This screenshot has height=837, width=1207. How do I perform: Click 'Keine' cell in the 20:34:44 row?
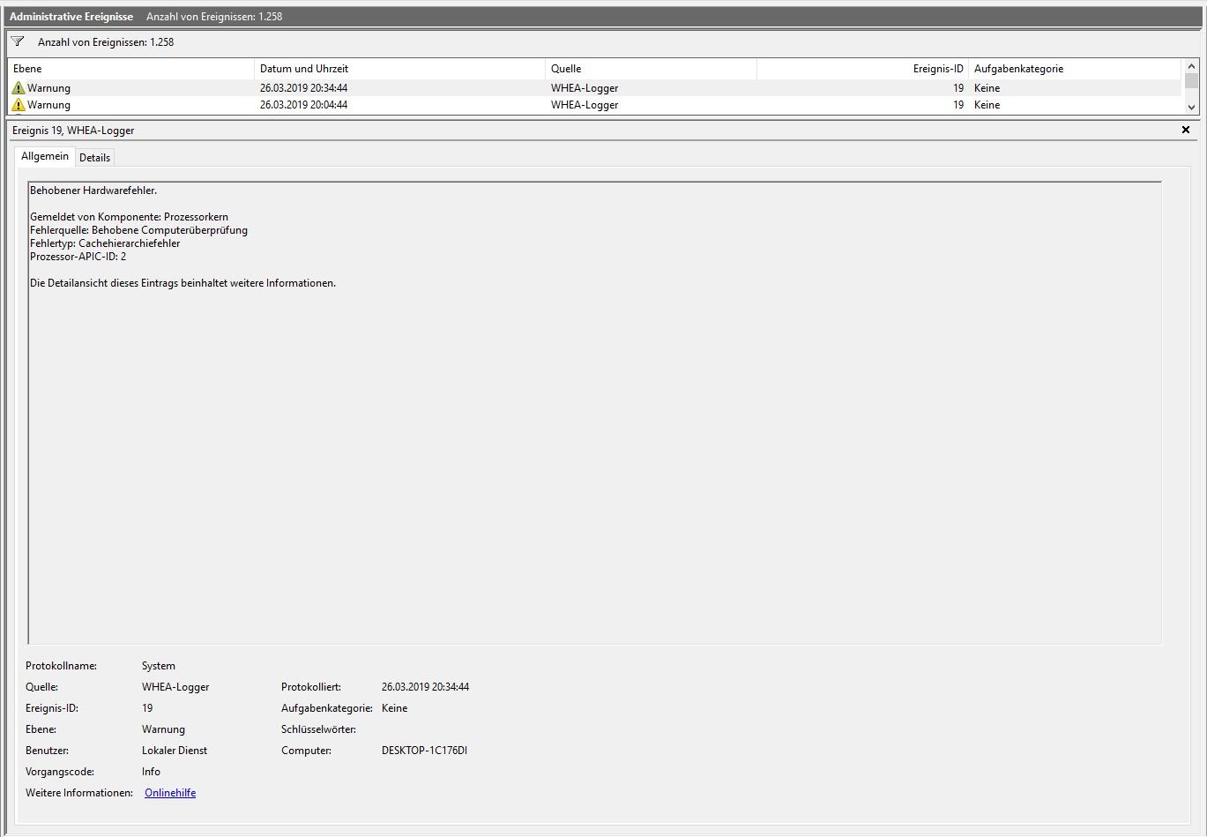[987, 88]
